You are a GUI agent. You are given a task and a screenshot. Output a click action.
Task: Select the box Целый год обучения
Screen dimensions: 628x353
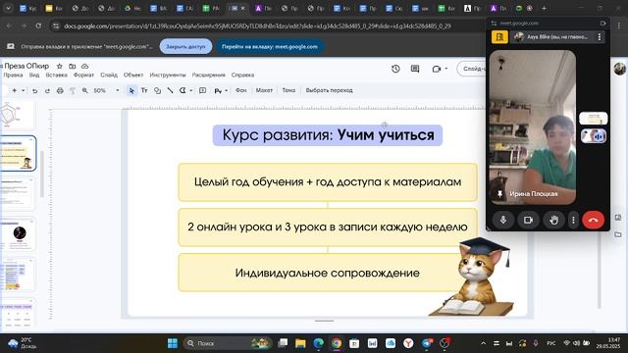pyautogui.click(x=328, y=182)
